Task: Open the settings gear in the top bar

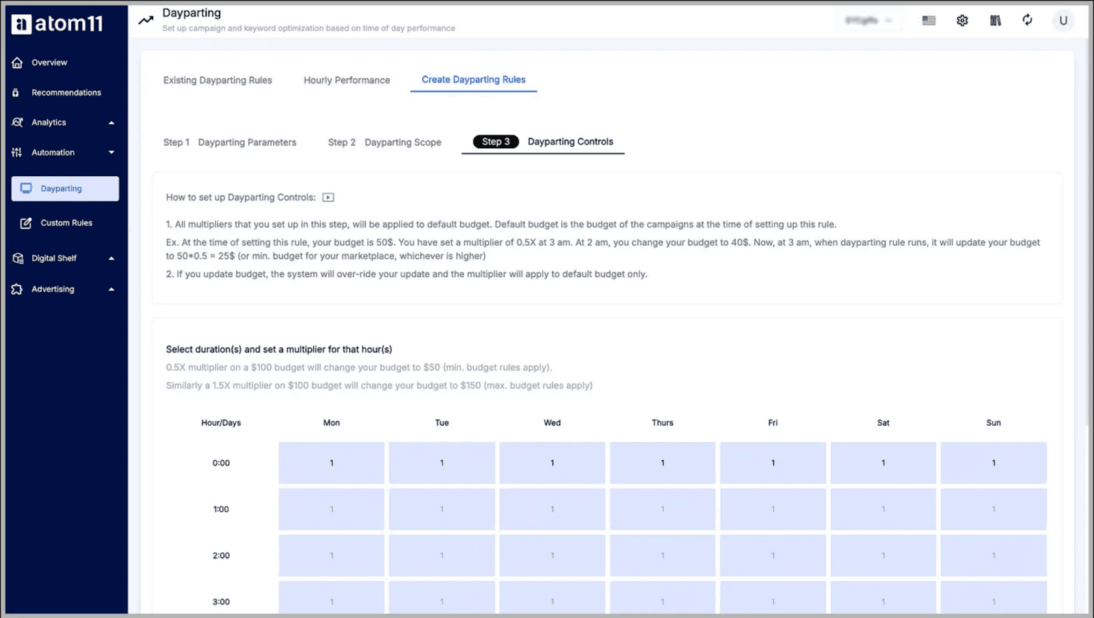Action: click(x=962, y=20)
